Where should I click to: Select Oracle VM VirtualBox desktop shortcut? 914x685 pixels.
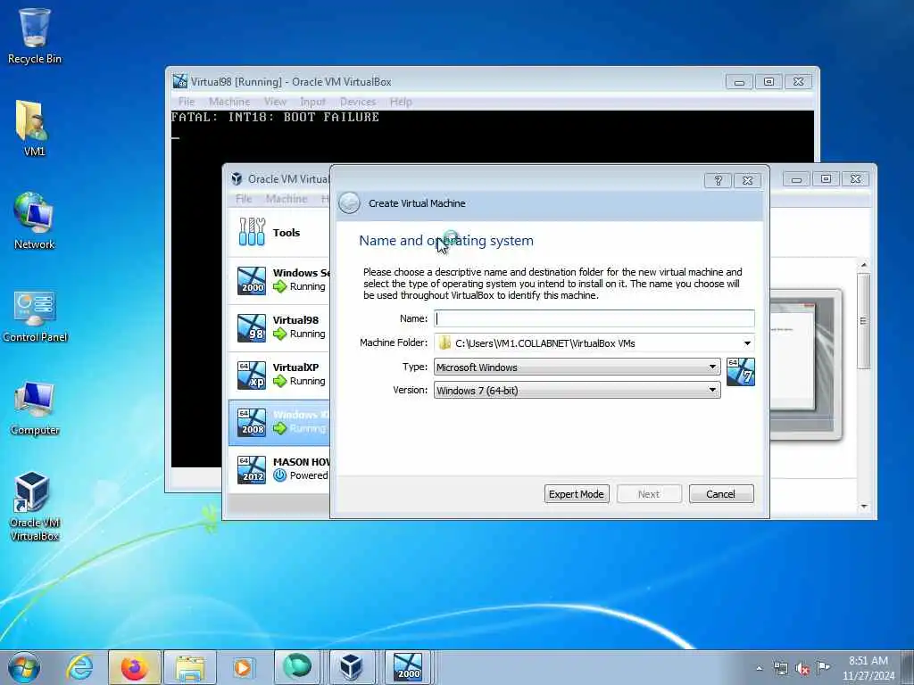(x=34, y=506)
